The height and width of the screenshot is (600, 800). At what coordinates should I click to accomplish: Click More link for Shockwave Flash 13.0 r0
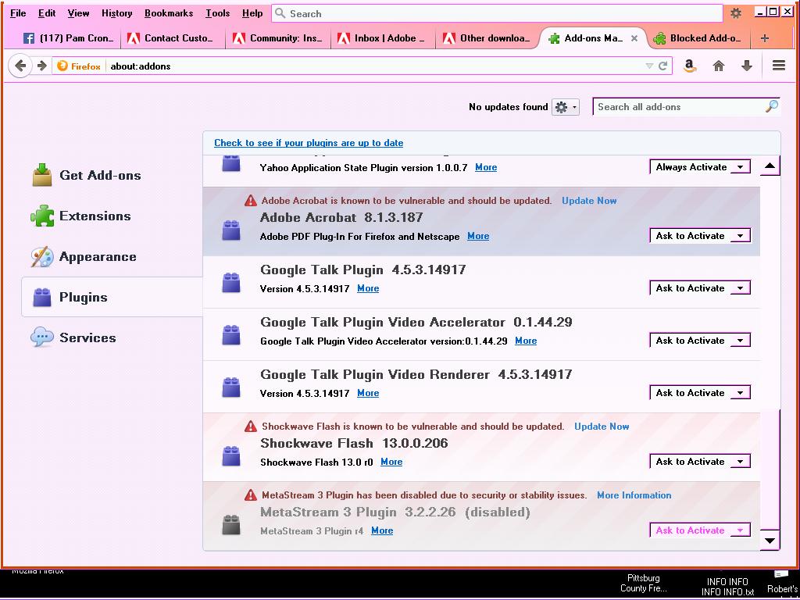(x=391, y=462)
